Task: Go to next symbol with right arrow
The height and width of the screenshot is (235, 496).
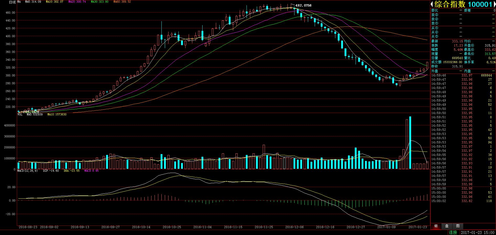Action: (494, 4)
